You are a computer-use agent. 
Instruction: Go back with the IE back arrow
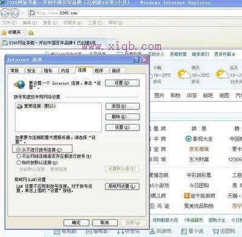[x=5, y=13]
